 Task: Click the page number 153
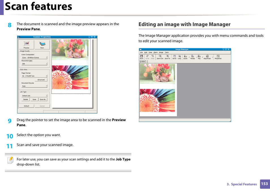tap(265, 184)
